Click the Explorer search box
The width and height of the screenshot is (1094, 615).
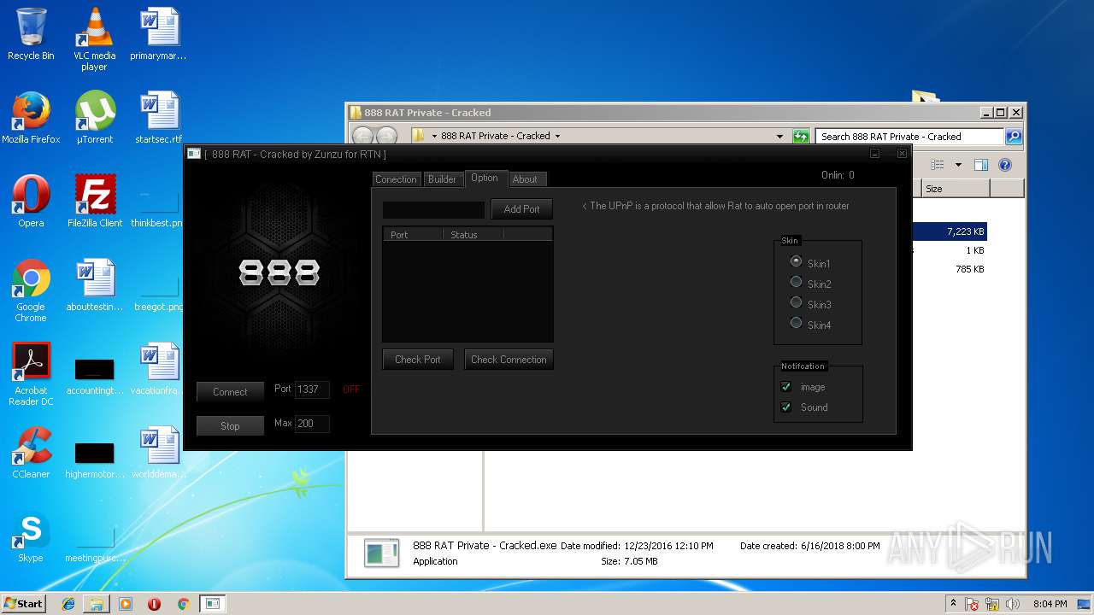(909, 137)
